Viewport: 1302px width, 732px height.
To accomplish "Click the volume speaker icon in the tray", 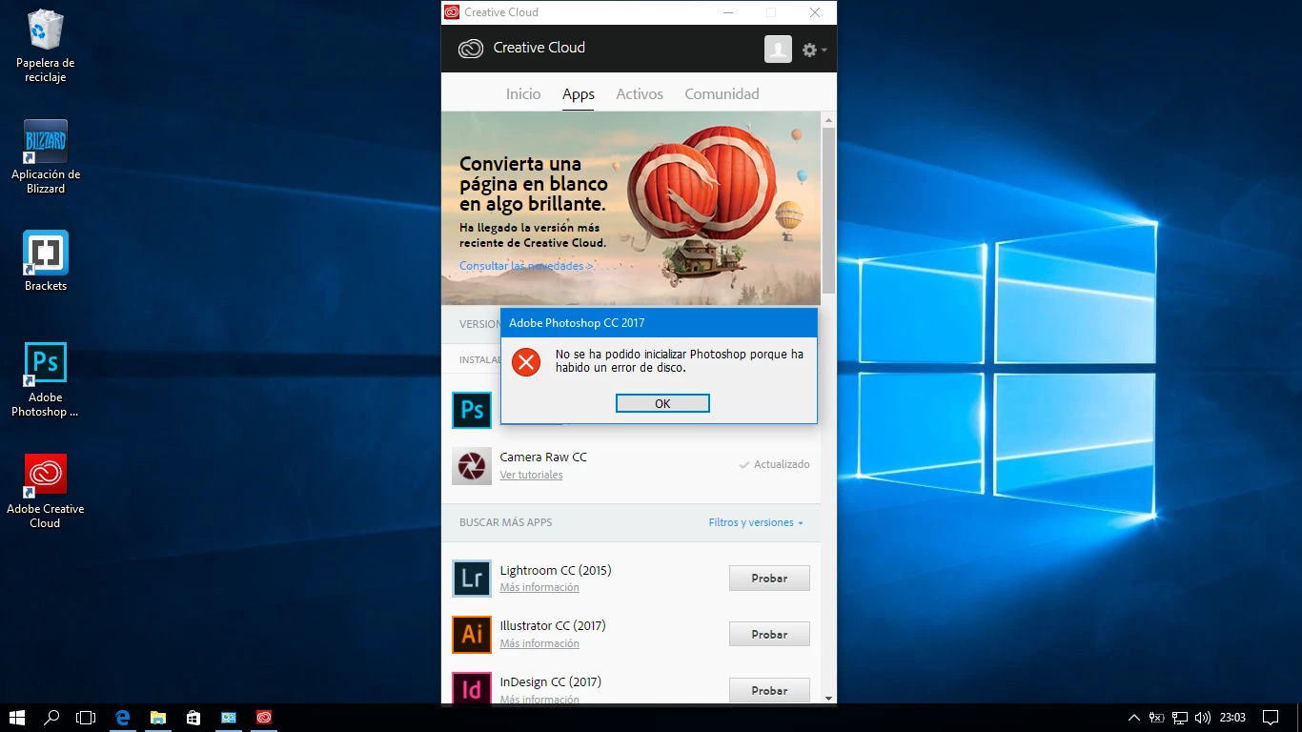I will click(x=1202, y=717).
